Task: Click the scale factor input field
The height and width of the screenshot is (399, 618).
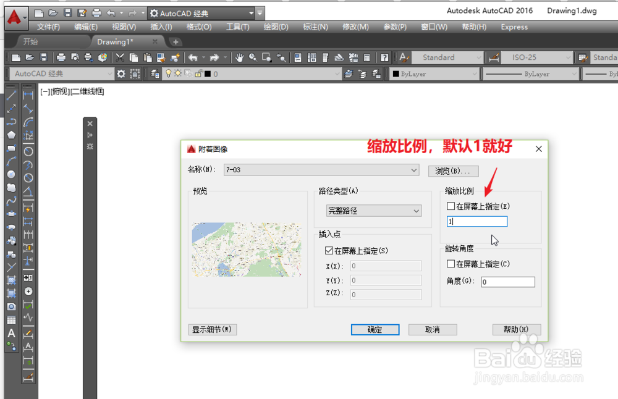Action: coord(477,221)
